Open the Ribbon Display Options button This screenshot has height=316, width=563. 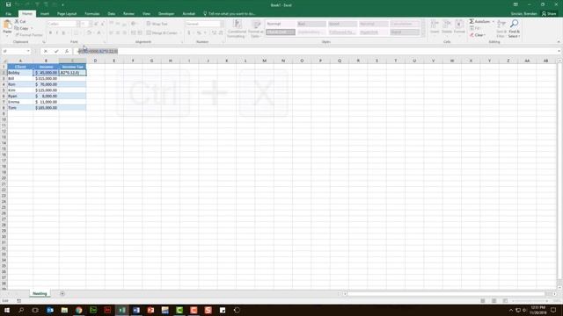tap(515, 4)
